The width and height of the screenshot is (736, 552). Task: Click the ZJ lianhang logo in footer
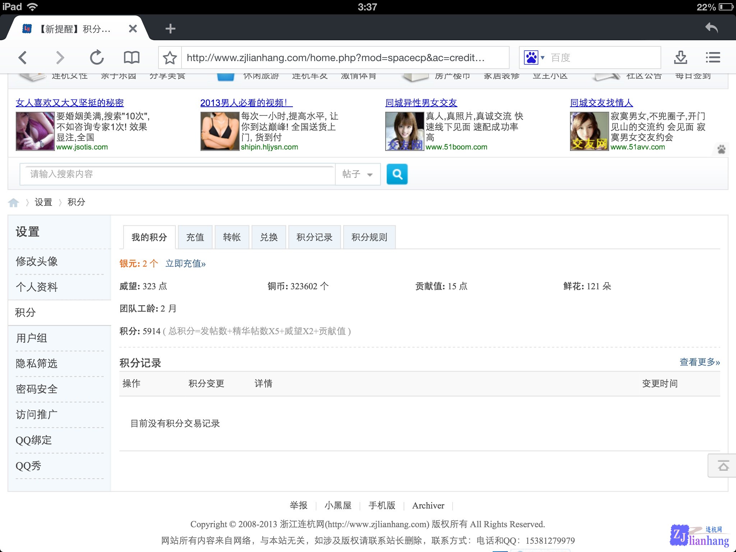tap(700, 536)
